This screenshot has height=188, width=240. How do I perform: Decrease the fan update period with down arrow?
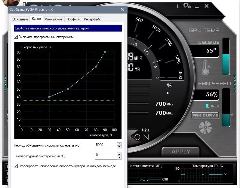click(x=119, y=147)
